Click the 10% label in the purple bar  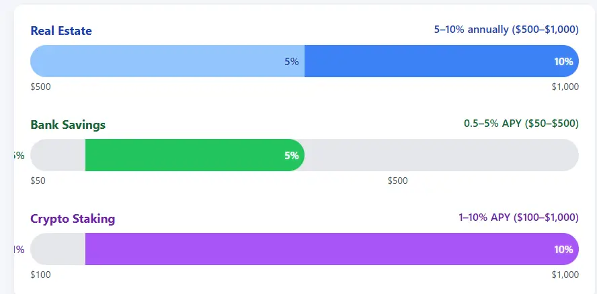563,250
